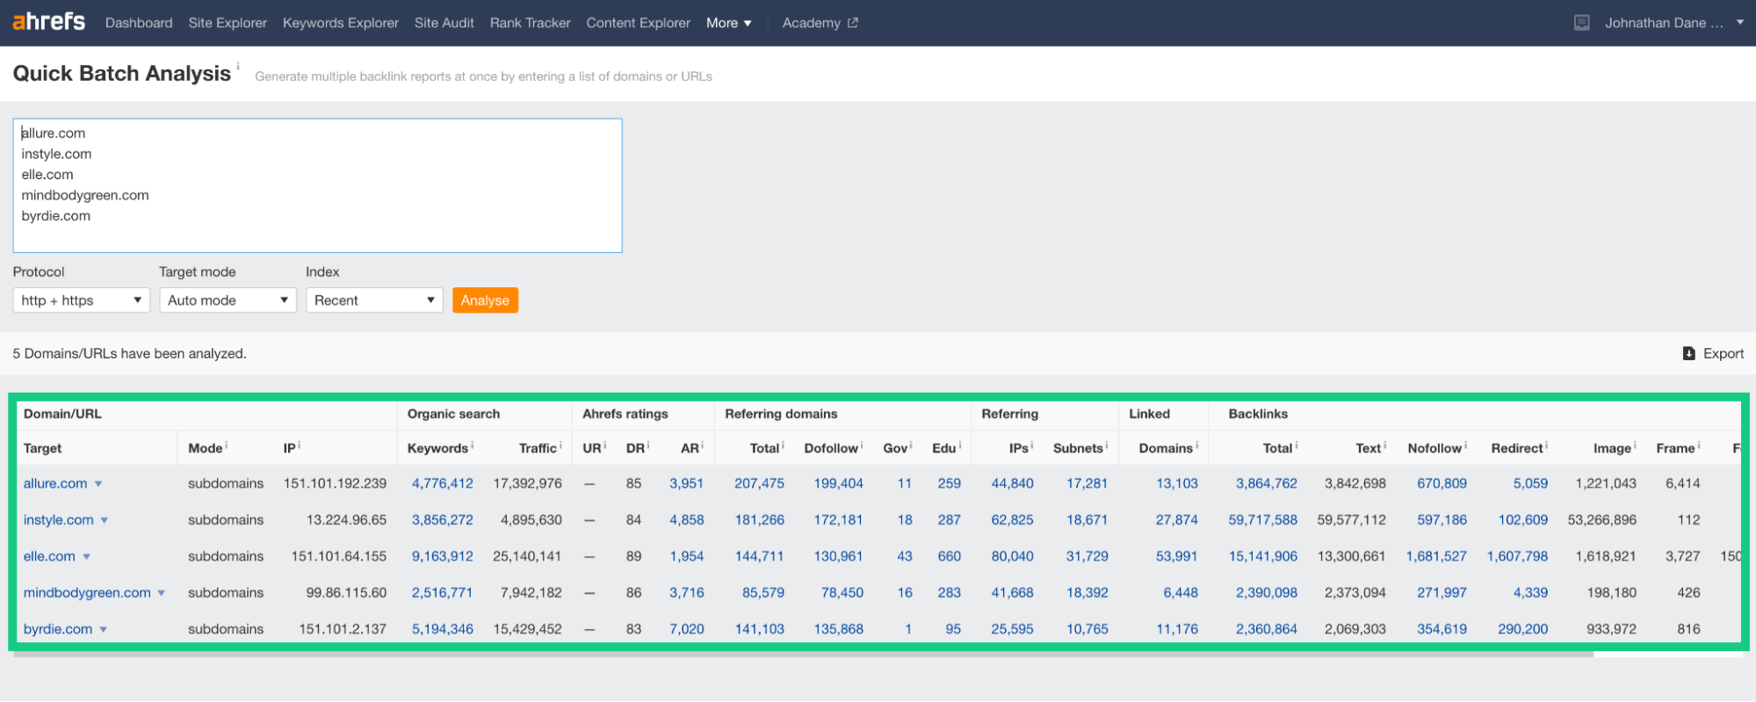1756x702 pixels.
Task: Click the horizontal scrollbar below the results table
Action: [x=803, y=655]
